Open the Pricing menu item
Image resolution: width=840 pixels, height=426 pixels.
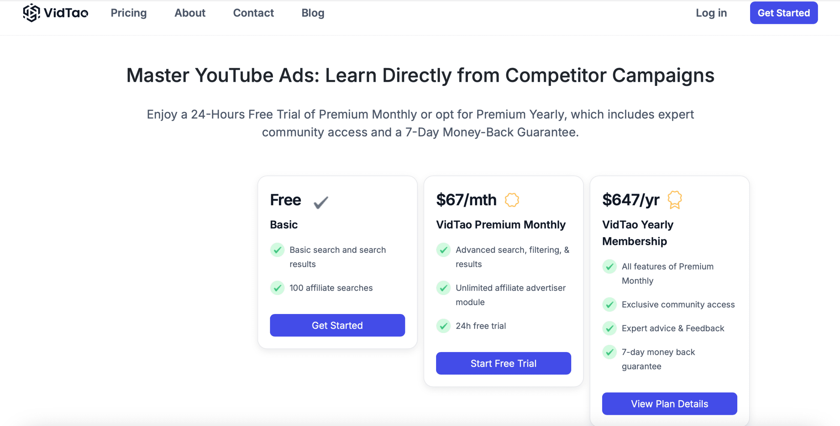(129, 13)
